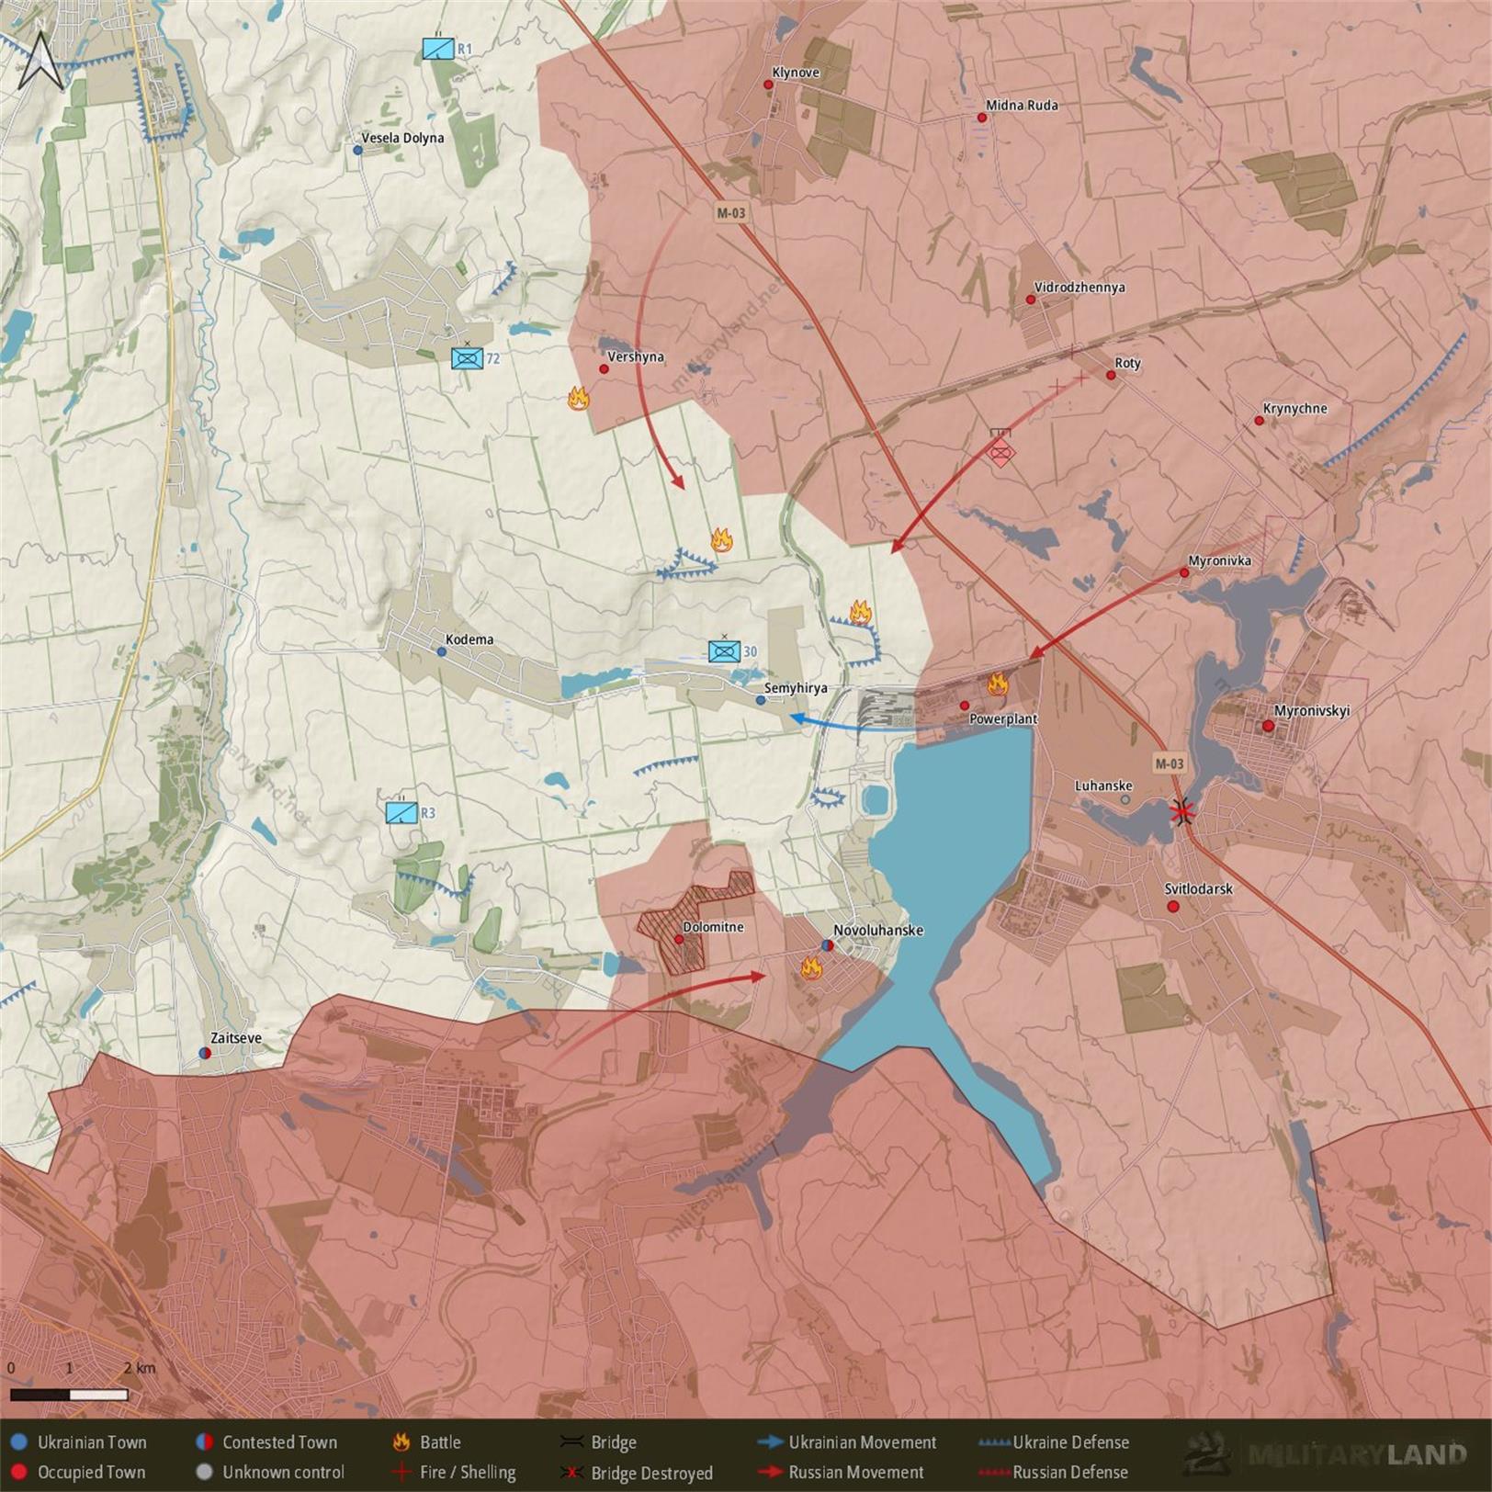This screenshot has width=1492, height=1492.
Task: Click the destroyed bridge marker near Luhanske
Action: (1182, 811)
